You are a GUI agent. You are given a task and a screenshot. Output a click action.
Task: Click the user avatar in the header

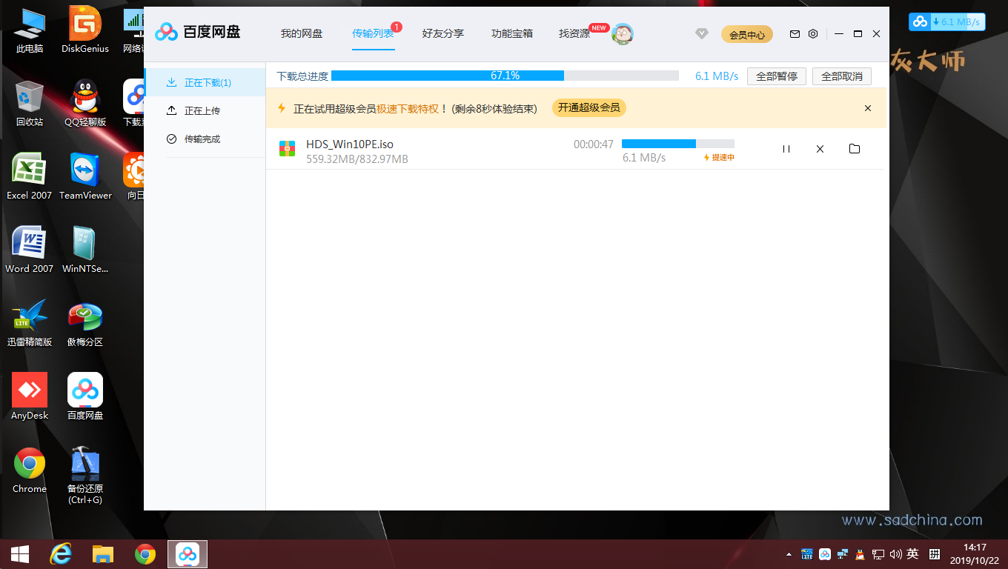(623, 34)
